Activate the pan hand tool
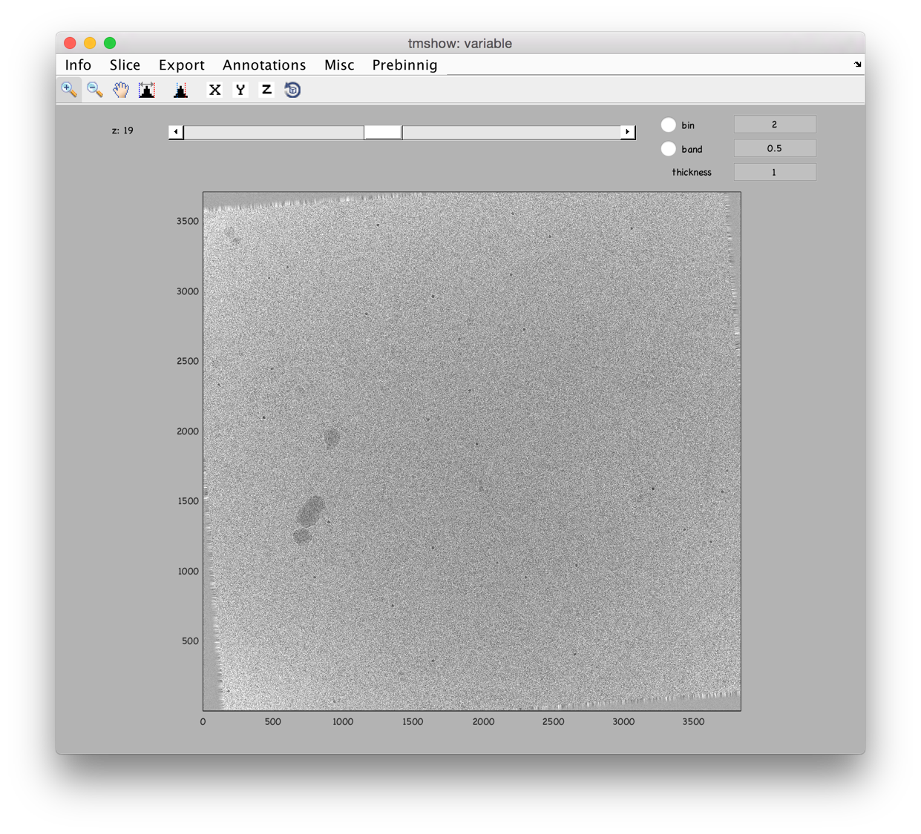The image size is (921, 834). pyautogui.click(x=121, y=90)
